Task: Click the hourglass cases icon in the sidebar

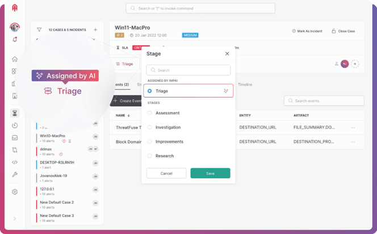Action: 15,113
